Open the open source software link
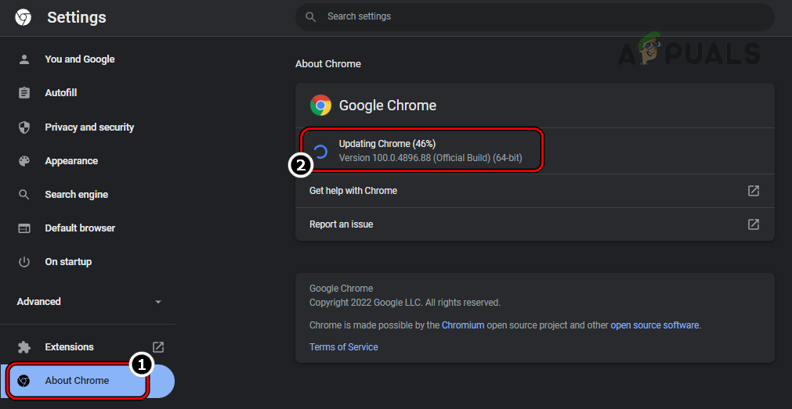Image resolution: width=792 pixels, height=409 pixels. click(655, 325)
